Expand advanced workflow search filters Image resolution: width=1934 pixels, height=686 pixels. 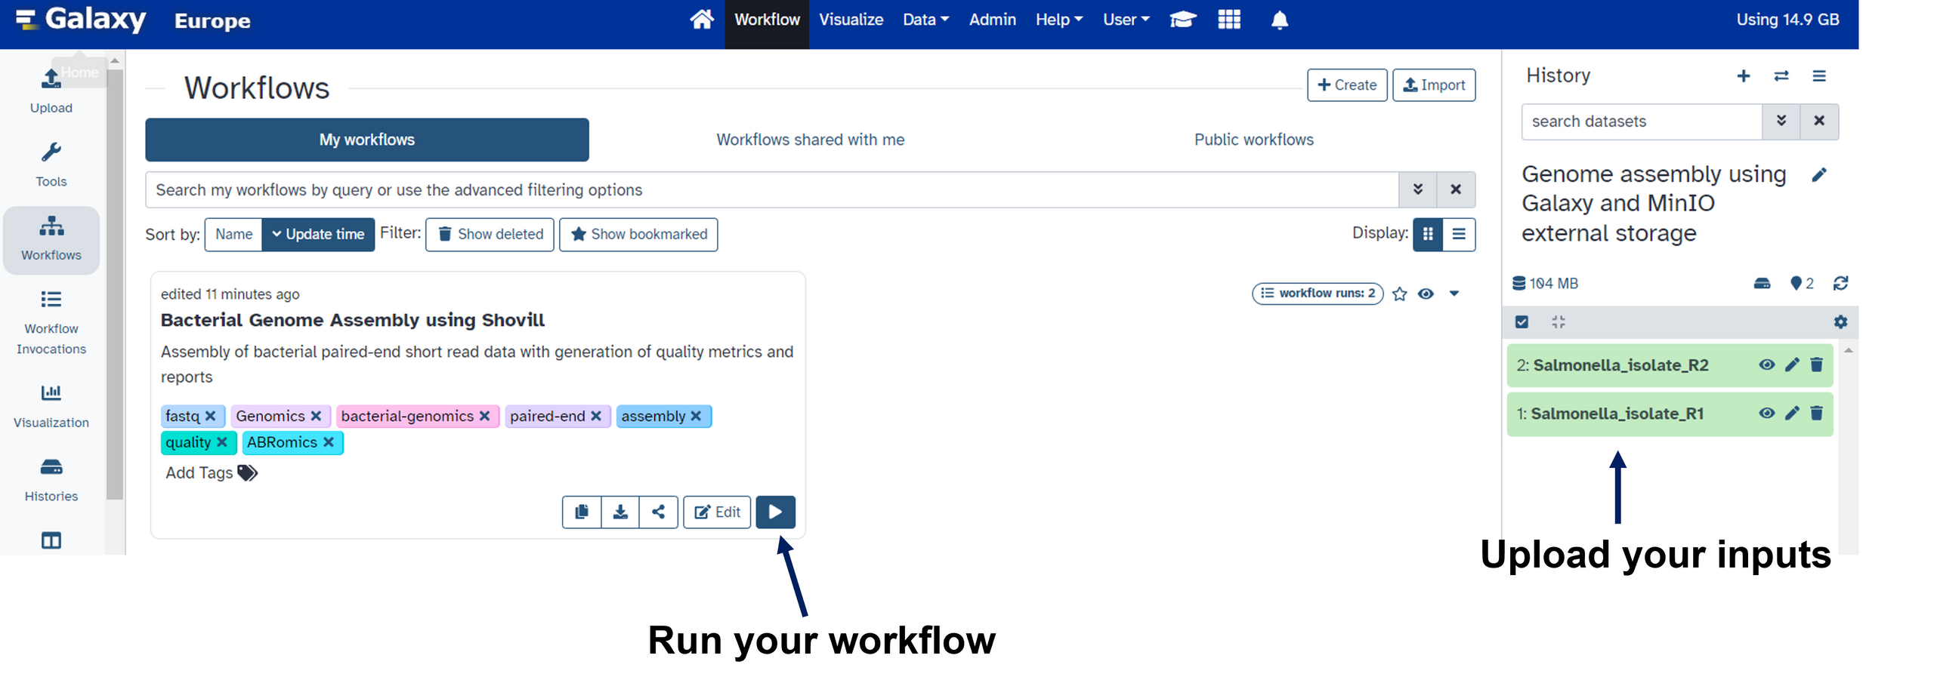coord(1417,189)
